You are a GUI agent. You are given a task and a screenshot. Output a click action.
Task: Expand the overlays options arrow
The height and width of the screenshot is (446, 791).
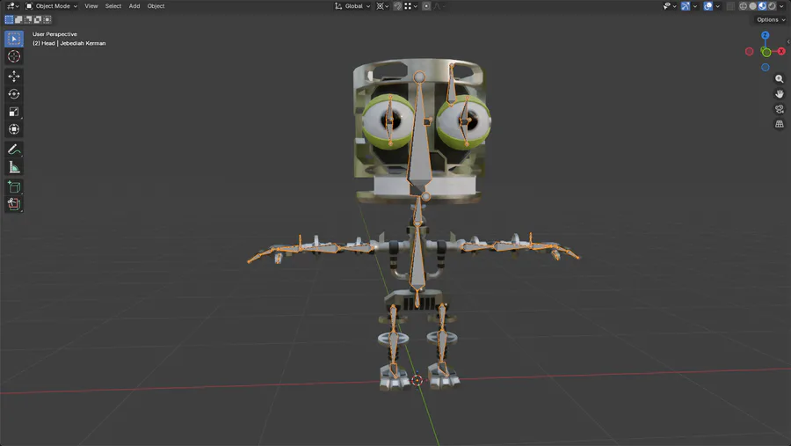(718, 6)
